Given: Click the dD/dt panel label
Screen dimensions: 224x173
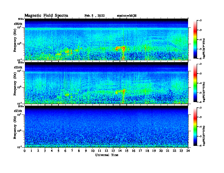Looking at the screenshot, I should point(18,67).
